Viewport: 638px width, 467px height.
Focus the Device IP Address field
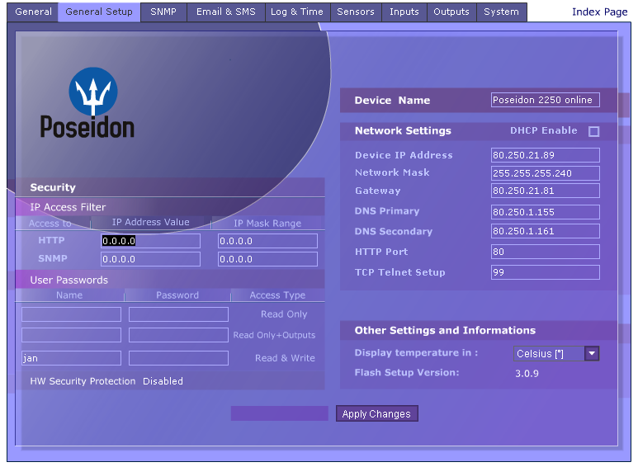point(546,155)
